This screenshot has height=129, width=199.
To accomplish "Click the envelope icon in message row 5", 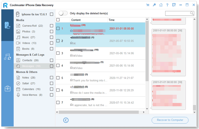I will click(x=71, y=80).
